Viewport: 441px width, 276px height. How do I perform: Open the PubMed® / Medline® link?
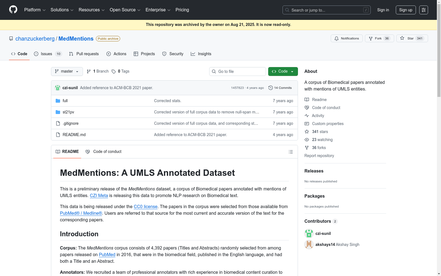coord(81,213)
